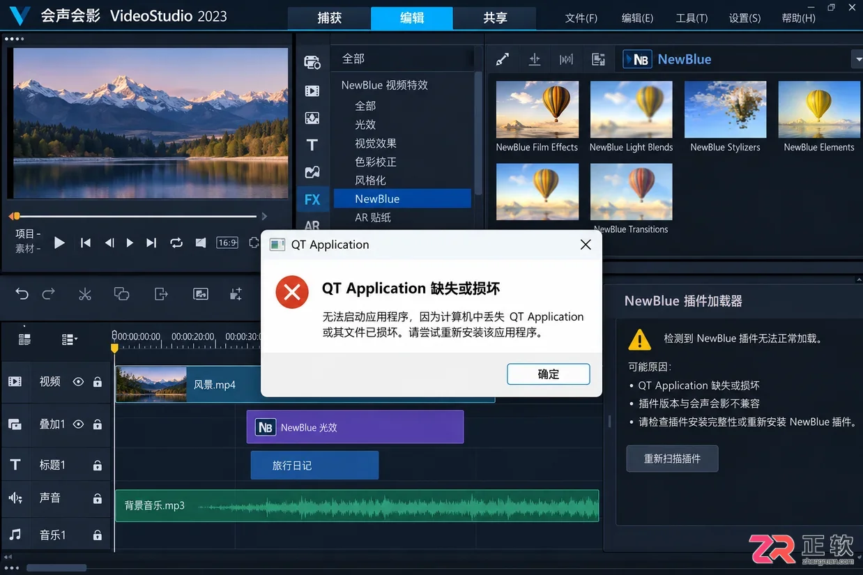Screen dimensions: 863x575
Task: Open the overlay/transition icon below video icon
Action: click(x=312, y=118)
